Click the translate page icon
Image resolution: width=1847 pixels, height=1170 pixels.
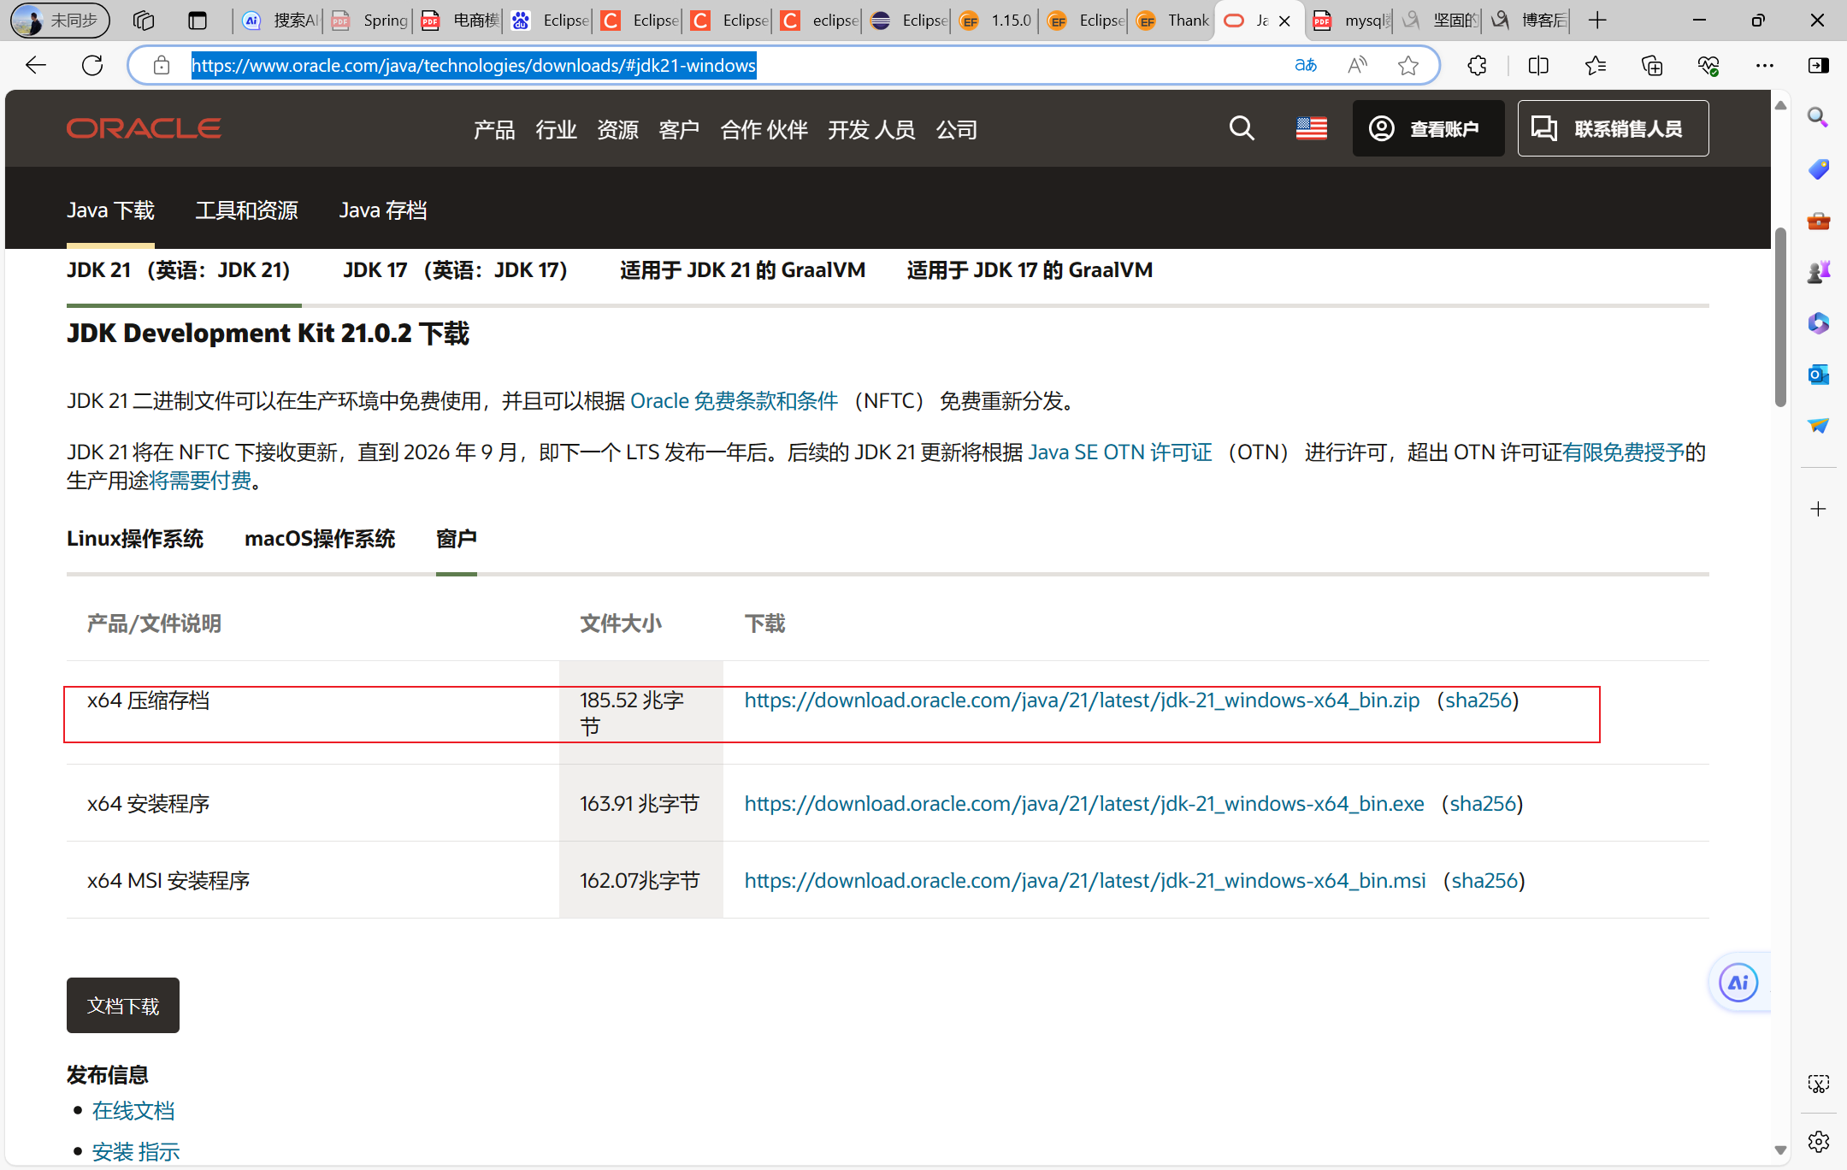tap(1305, 65)
